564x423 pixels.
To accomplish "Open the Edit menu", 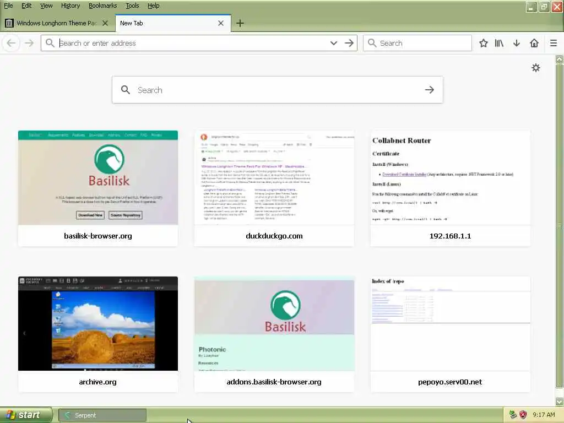I will tap(26, 6).
